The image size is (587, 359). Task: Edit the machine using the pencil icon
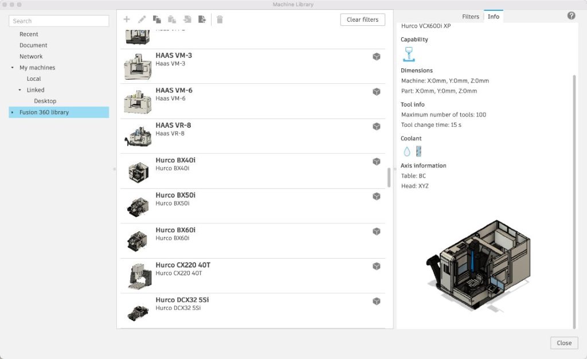142,19
